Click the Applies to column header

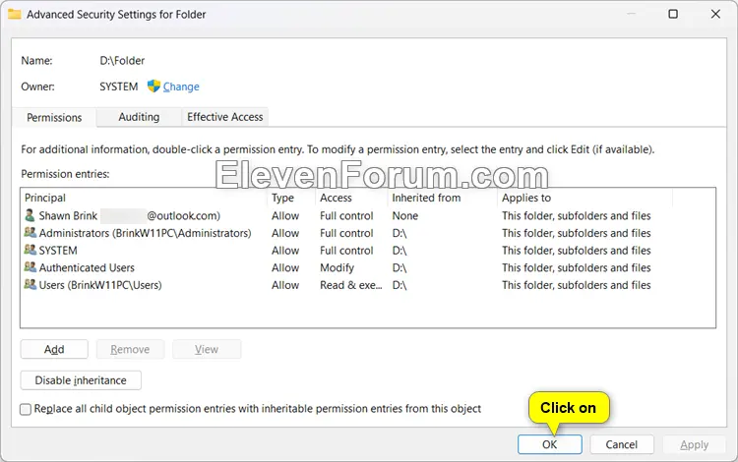tap(584, 198)
